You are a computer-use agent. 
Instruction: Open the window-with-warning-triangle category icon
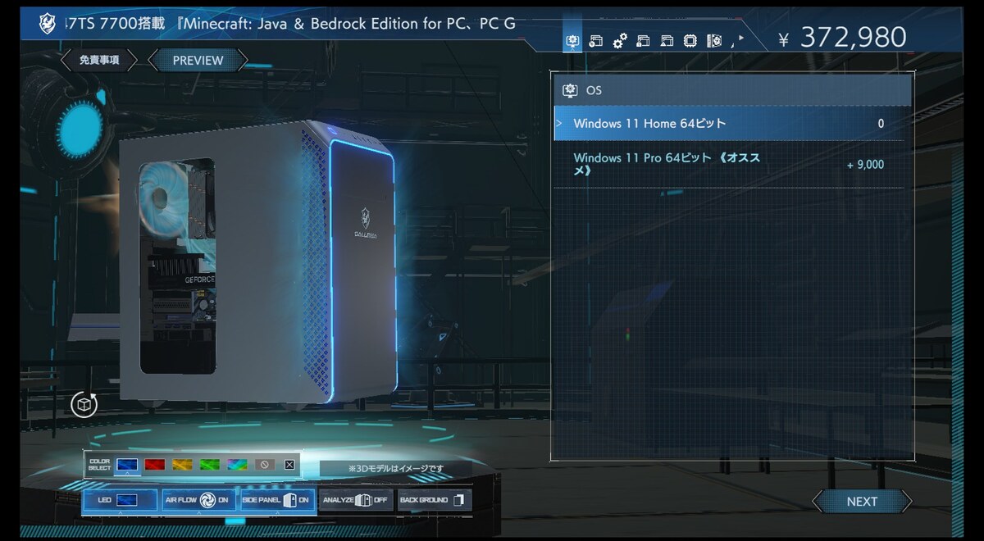pyautogui.click(x=667, y=40)
